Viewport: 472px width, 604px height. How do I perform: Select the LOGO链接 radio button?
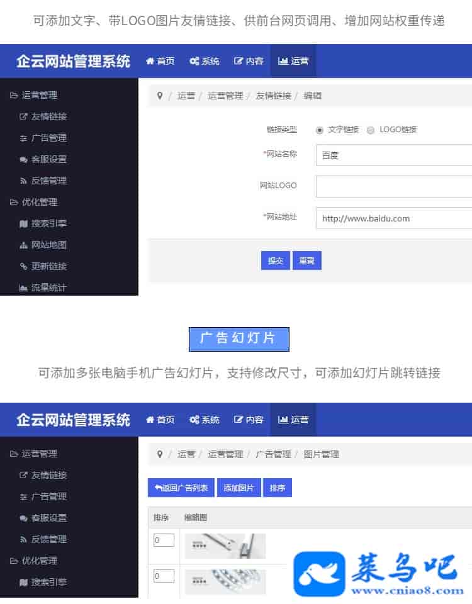(371, 130)
